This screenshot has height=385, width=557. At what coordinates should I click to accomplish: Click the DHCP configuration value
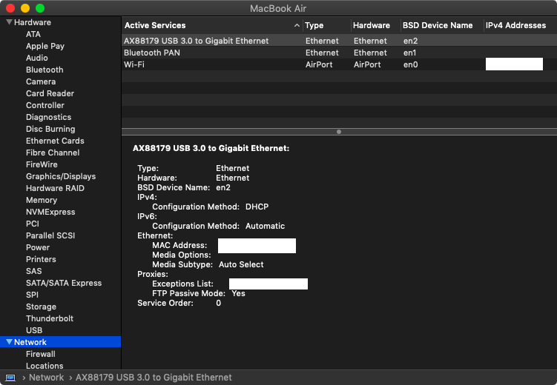[257, 207]
